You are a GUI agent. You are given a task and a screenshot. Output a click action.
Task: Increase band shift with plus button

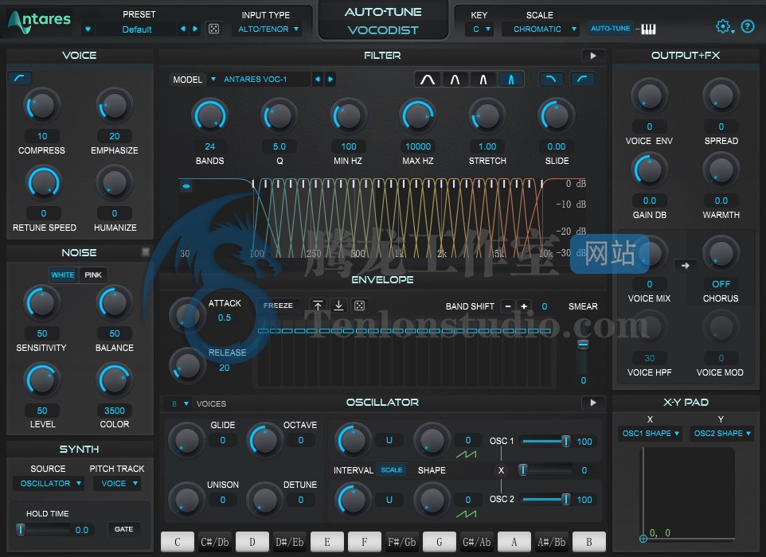point(524,306)
